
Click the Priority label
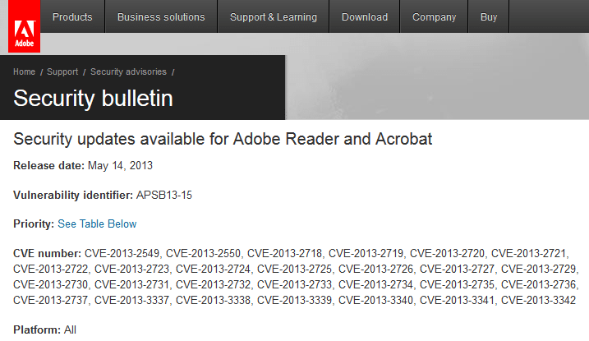click(34, 223)
